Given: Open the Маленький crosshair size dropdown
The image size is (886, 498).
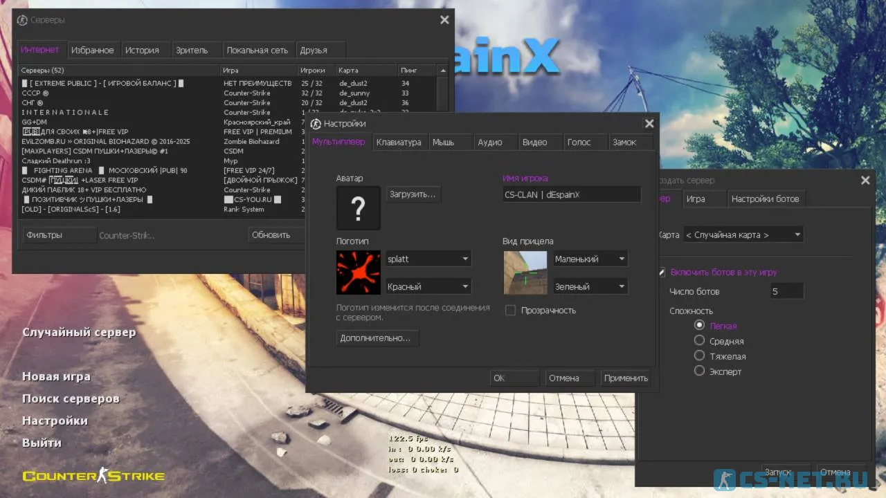Looking at the screenshot, I should pos(590,259).
